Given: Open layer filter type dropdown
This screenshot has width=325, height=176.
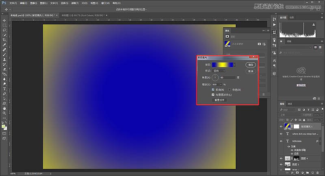Looking at the screenshot, I should 288,110.
